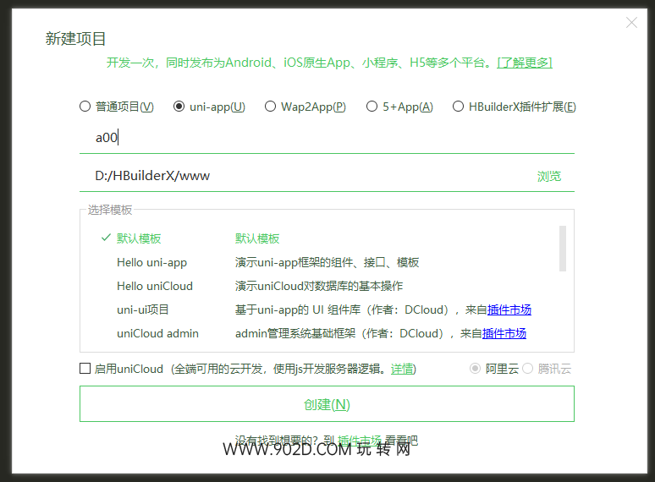Enable the 启用uniCloud checkbox
The image size is (655, 482).
coord(85,369)
